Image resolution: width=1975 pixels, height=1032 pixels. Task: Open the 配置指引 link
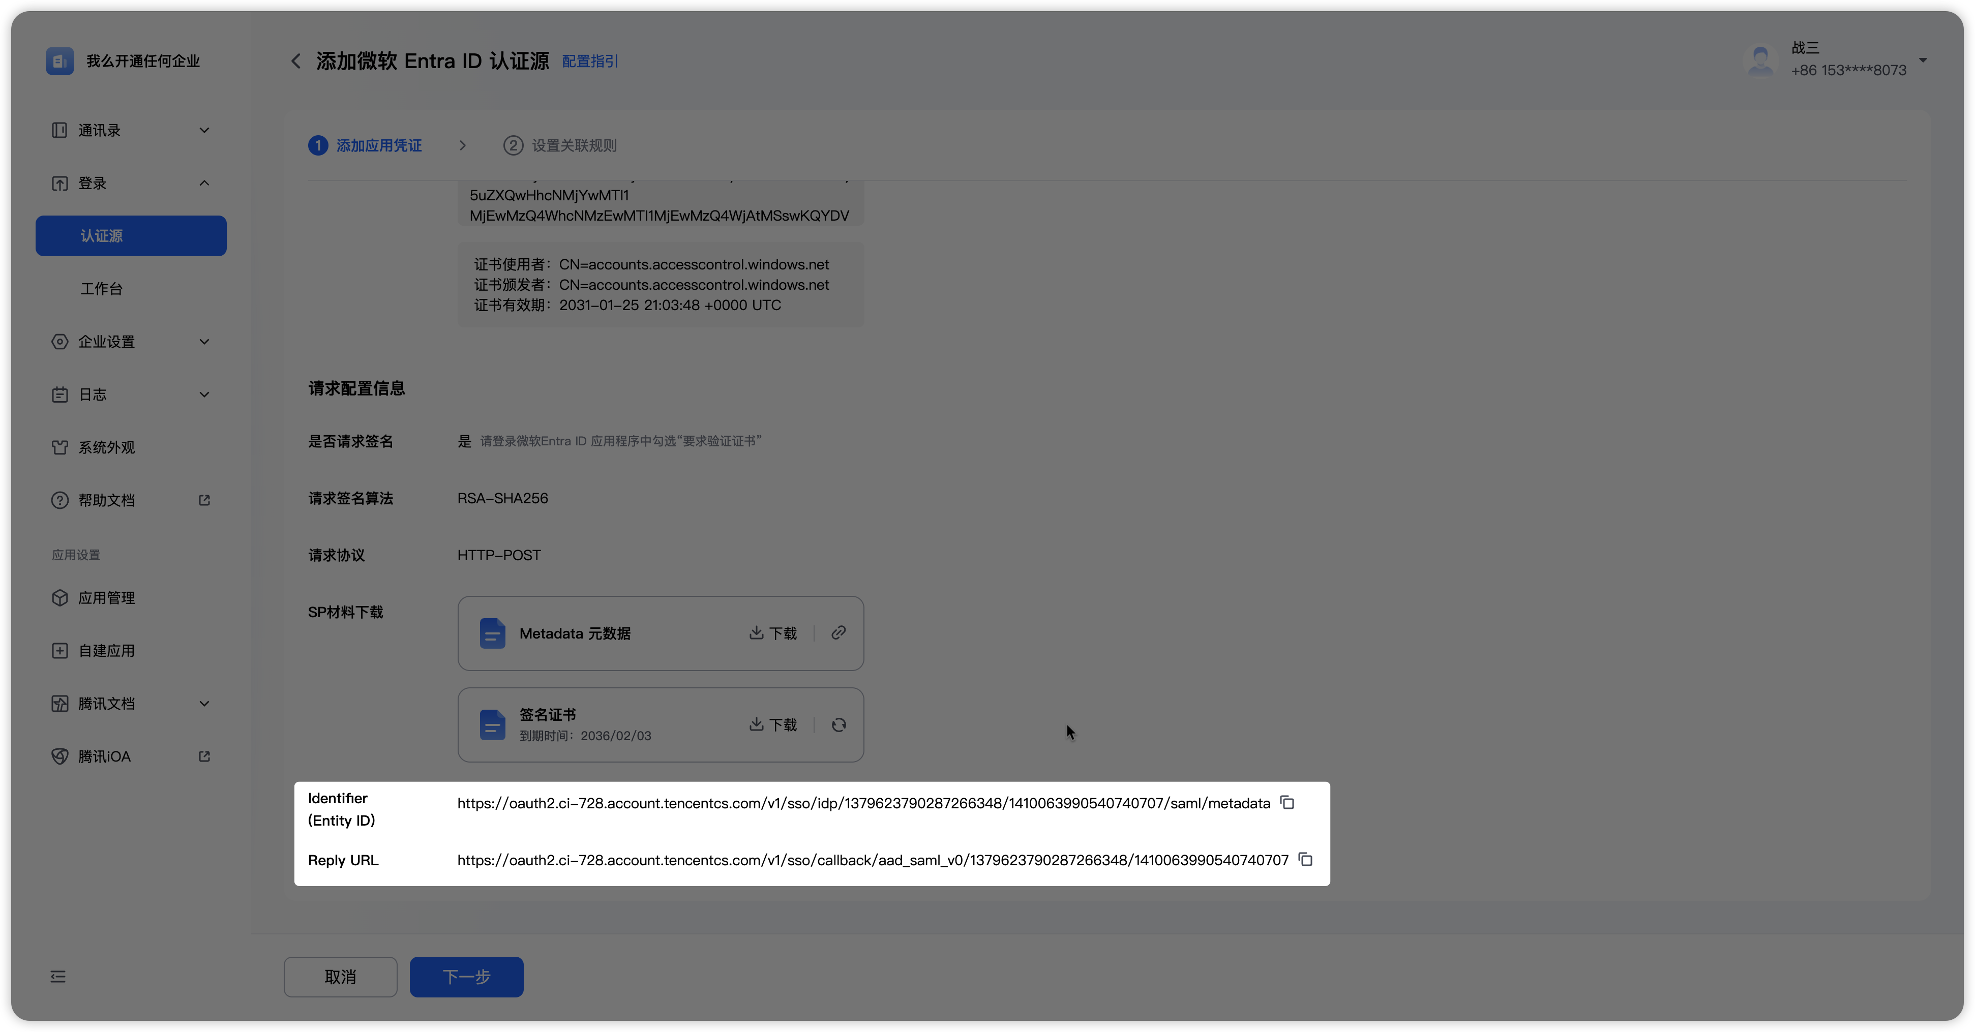[x=589, y=62]
